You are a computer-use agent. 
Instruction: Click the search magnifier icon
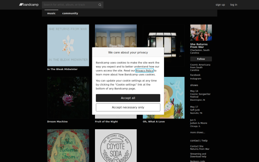[x=100, y=5]
